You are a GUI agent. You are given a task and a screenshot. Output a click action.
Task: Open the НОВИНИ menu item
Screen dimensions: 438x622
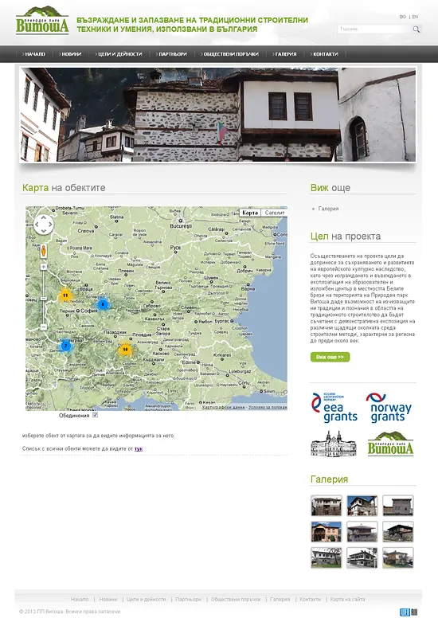[70, 54]
